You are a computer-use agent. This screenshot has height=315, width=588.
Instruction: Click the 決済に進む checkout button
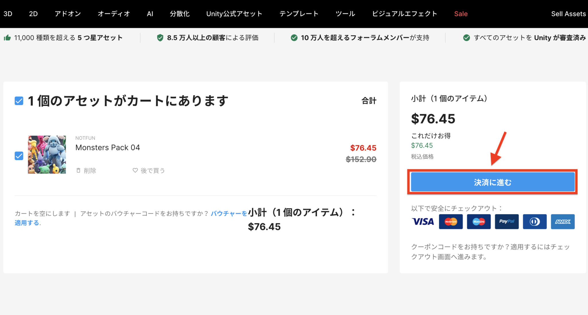coord(492,182)
